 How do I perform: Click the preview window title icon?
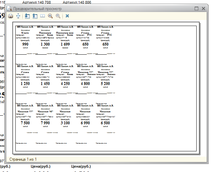tap(10, 8)
